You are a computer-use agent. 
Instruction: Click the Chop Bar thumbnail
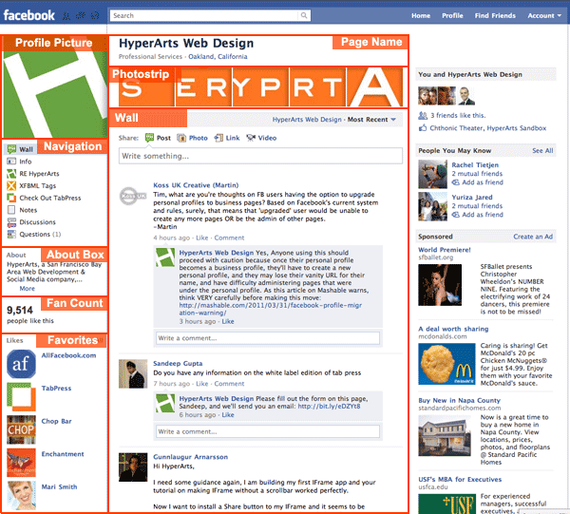pos(21,429)
